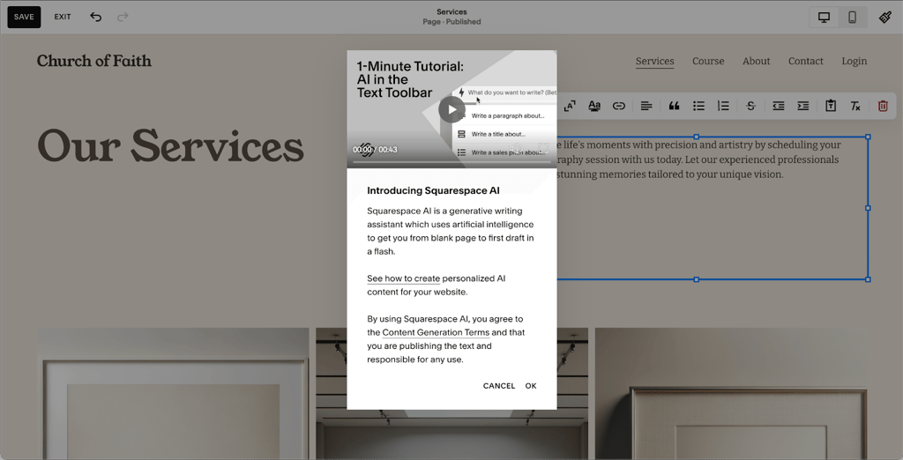Click OK in the Squarespace AI dialog

tap(530, 386)
